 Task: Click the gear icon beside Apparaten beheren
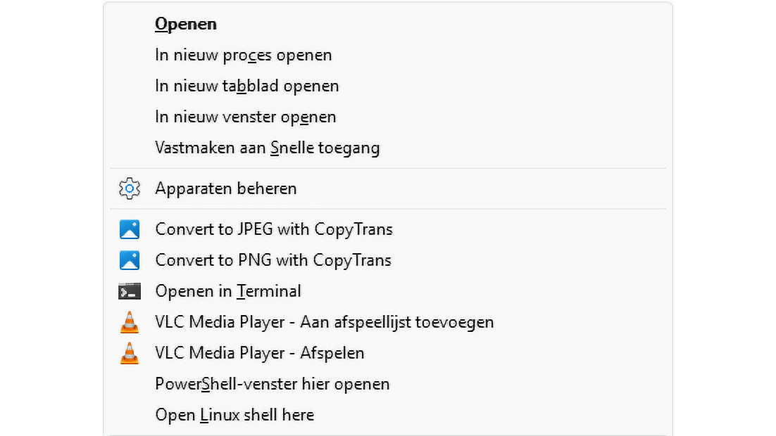130,188
